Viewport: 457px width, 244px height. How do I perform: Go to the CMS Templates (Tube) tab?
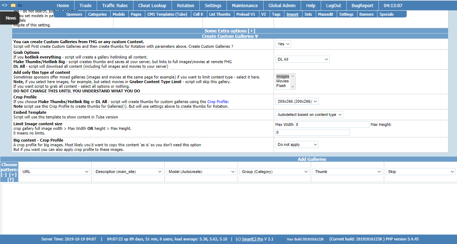pos(167,14)
